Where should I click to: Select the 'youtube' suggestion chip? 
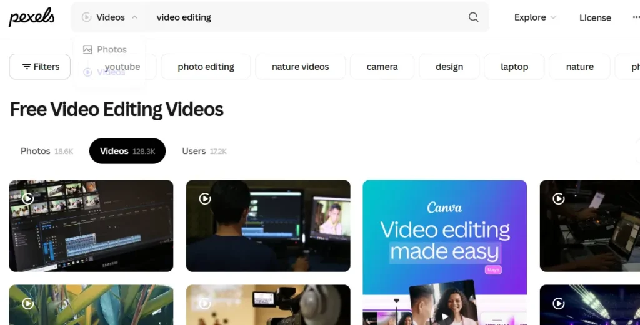click(122, 66)
